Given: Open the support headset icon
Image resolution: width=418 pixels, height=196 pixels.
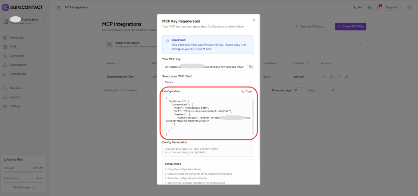Looking at the screenshot, I should click(x=369, y=7).
